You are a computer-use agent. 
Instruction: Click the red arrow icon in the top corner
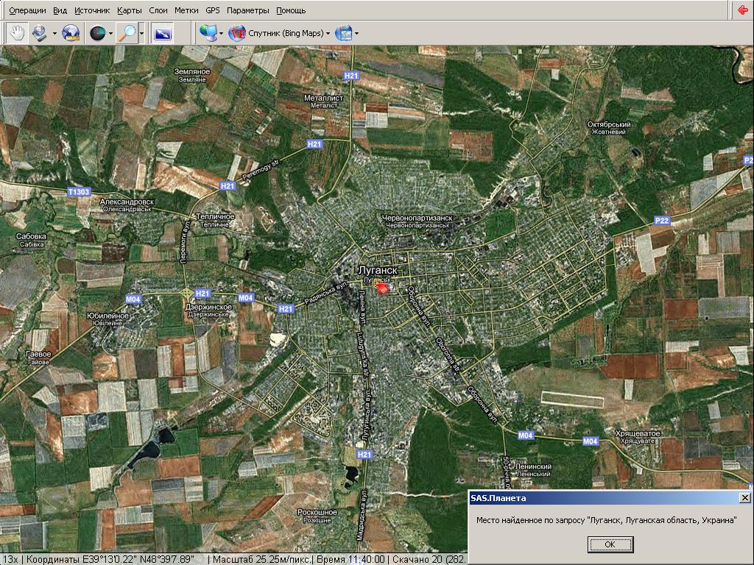tap(743, 10)
